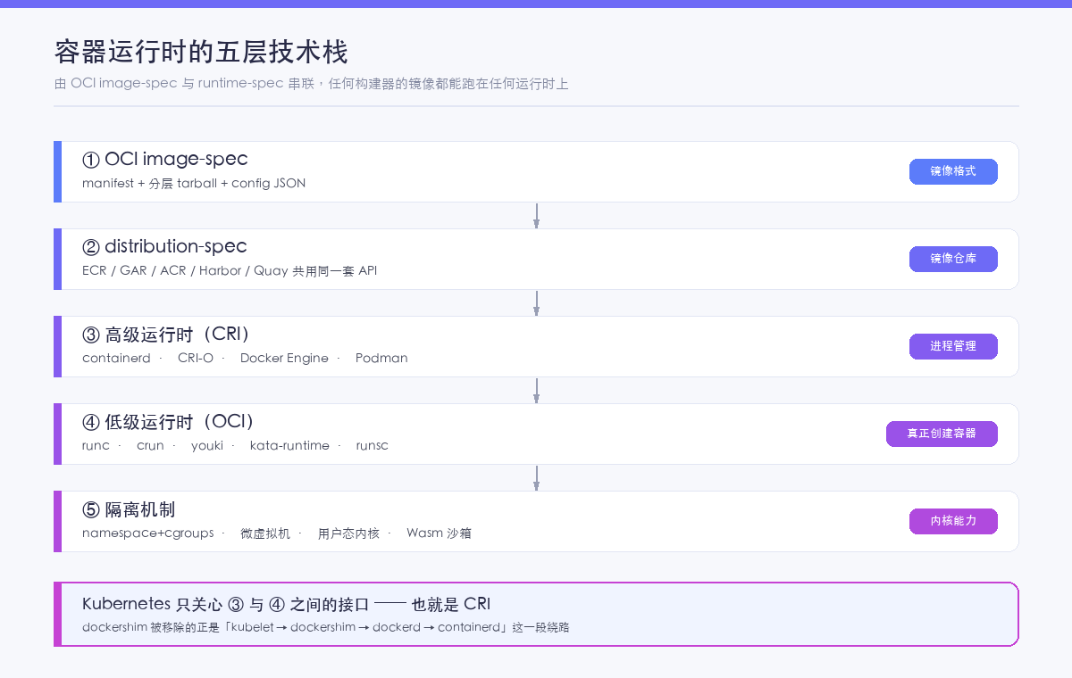Select the title 容器运行时的五层技术栈
This screenshot has width=1072, height=678.
[201, 52]
